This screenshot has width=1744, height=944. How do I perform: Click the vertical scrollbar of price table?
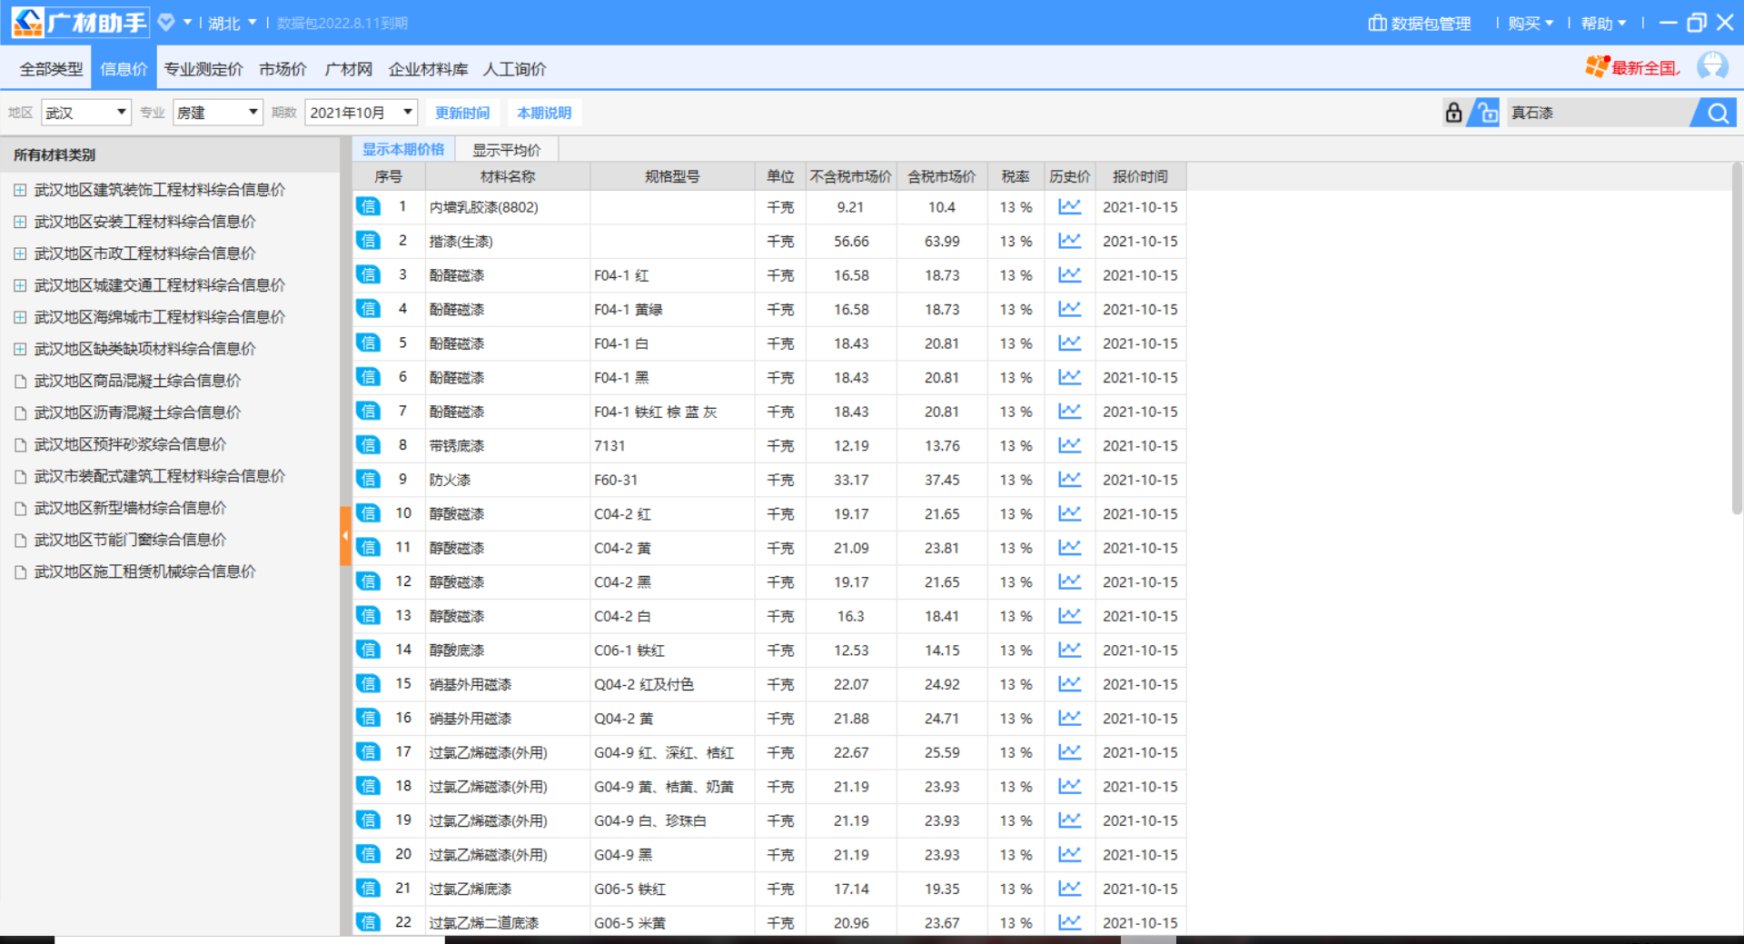[1737, 339]
